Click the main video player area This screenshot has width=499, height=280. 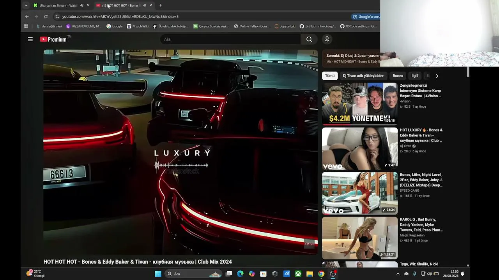180,152
